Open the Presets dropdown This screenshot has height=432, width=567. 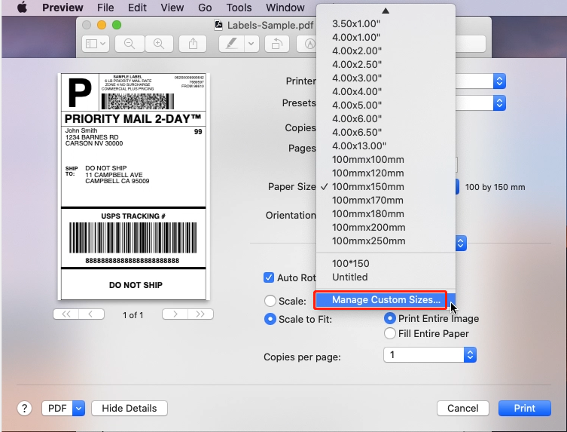tap(499, 103)
